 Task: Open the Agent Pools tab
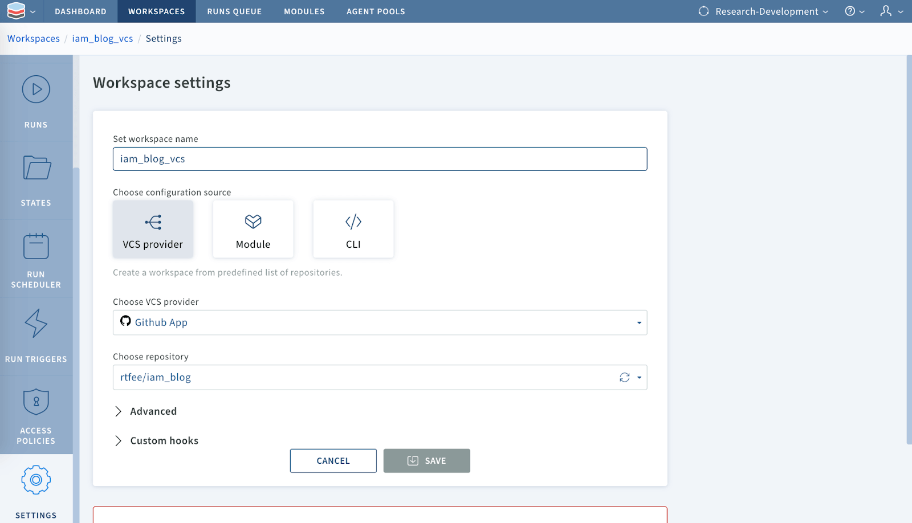[376, 11]
